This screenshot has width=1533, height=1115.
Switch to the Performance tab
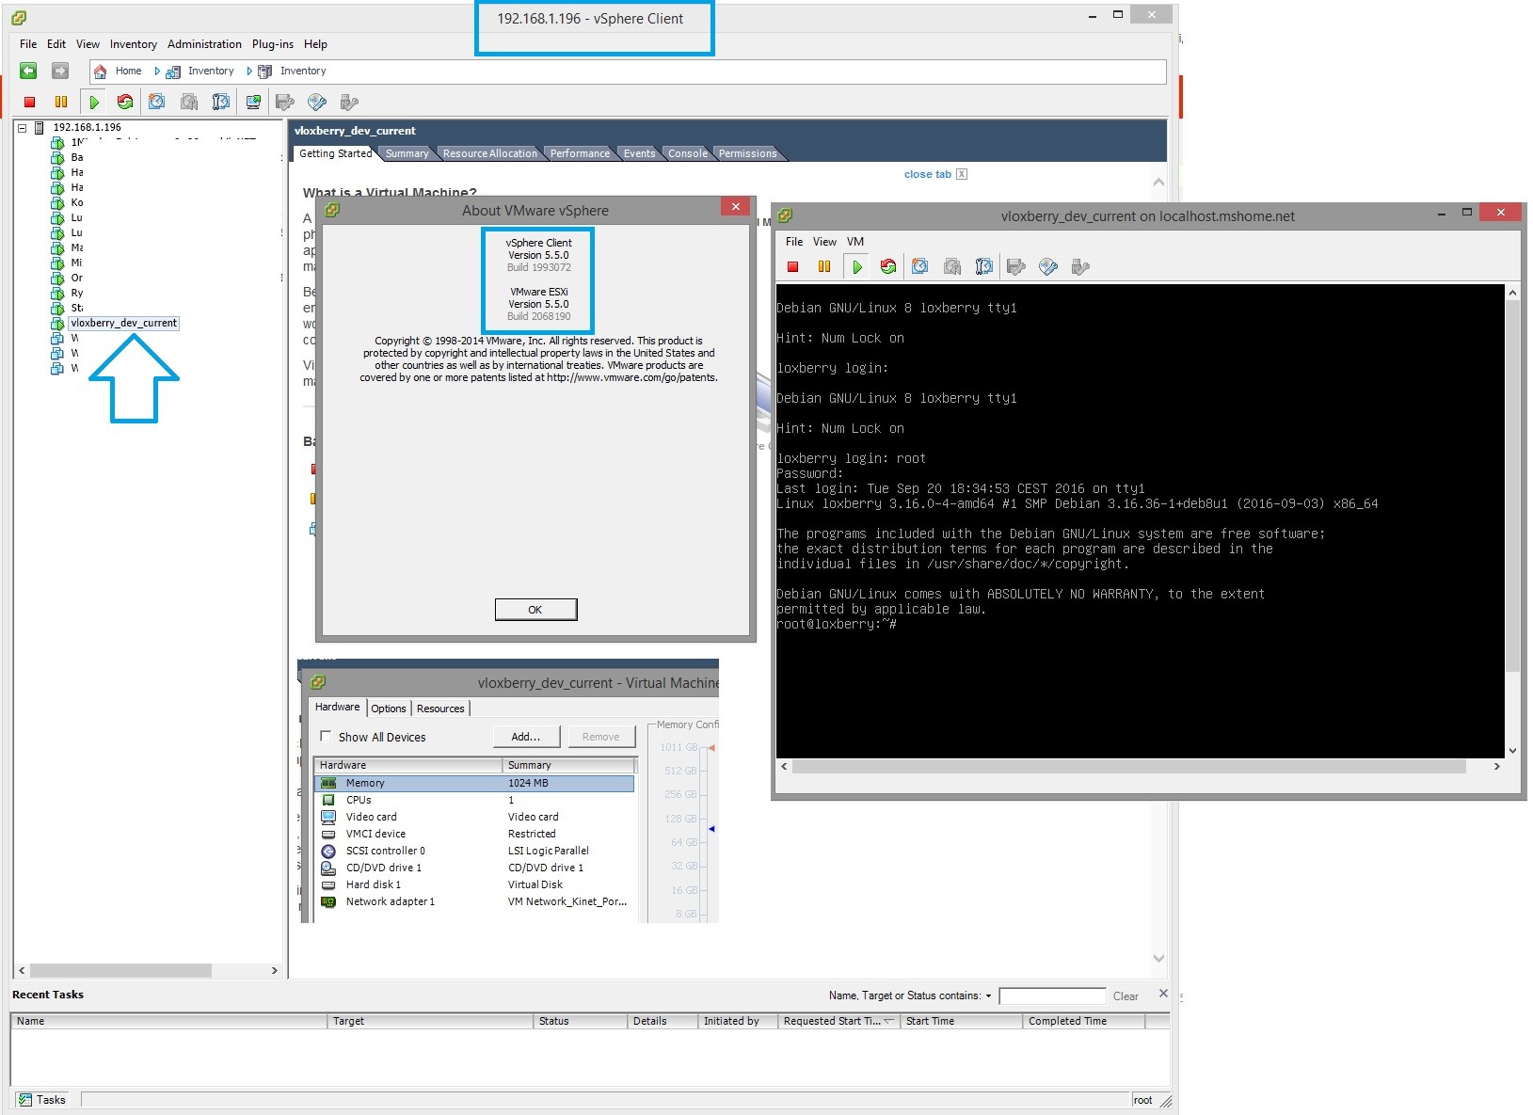point(580,153)
